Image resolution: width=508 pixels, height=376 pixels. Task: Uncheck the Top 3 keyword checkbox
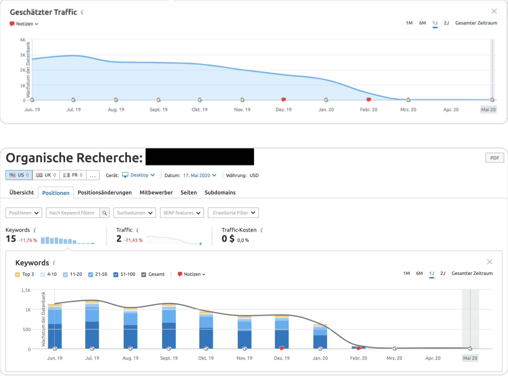18,275
